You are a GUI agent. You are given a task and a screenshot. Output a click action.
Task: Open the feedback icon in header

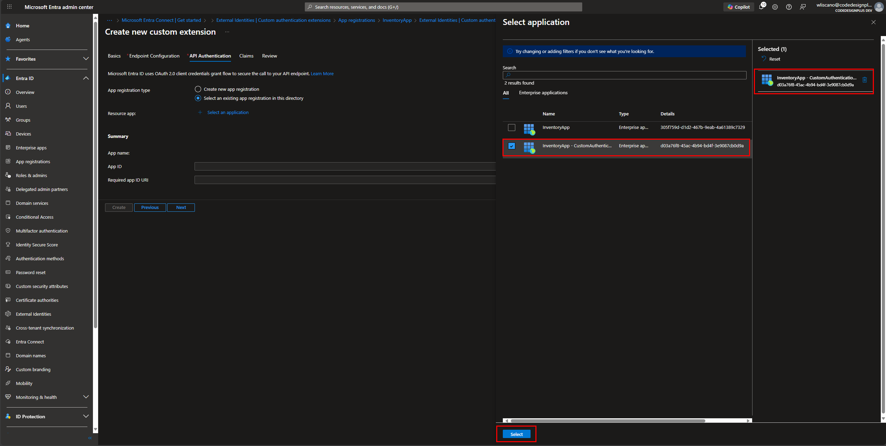pos(803,7)
